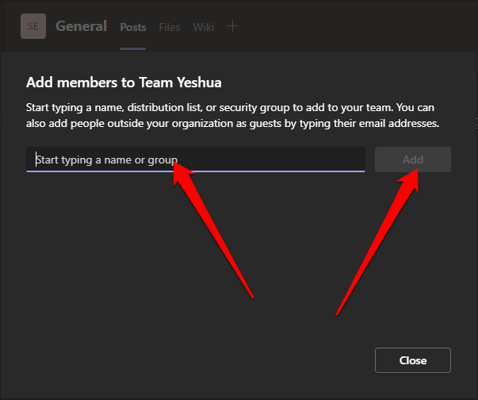Click the 'Start typing a name or group' placeholder
Viewport: 478px width, 400px height.
click(x=105, y=160)
